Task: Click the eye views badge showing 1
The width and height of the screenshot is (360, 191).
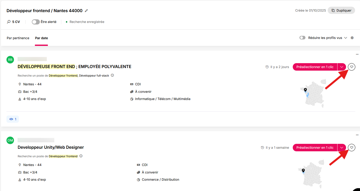Action: pos(13,119)
